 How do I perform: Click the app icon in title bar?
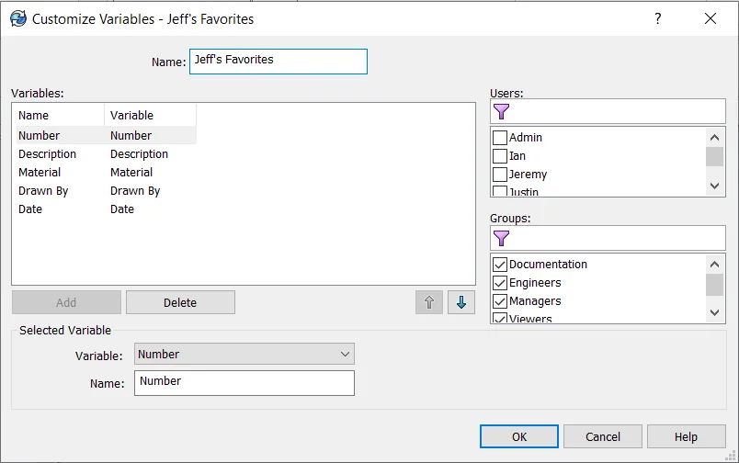18,18
